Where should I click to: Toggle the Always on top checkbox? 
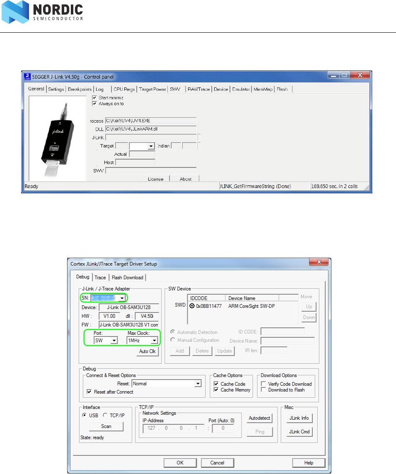[x=94, y=104]
